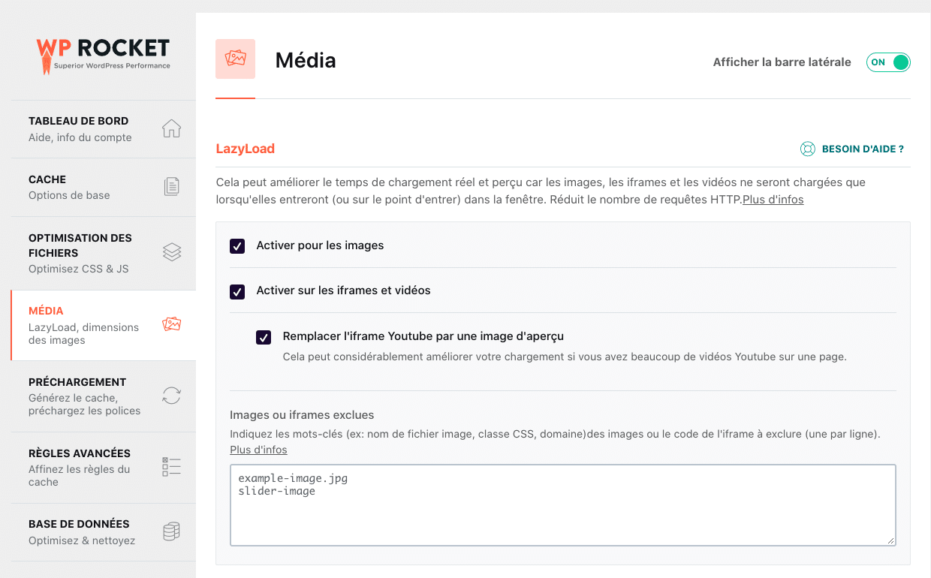Click the stacked layers icon for Optimisation des fichiers

pos(172,252)
